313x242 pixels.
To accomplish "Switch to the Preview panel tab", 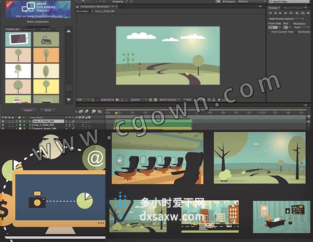I will (273, 8).
